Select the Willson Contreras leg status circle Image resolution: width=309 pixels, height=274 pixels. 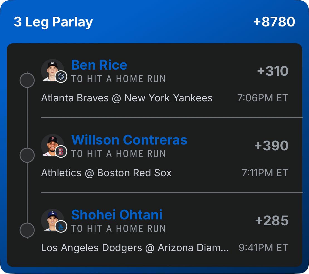click(27, 155)
